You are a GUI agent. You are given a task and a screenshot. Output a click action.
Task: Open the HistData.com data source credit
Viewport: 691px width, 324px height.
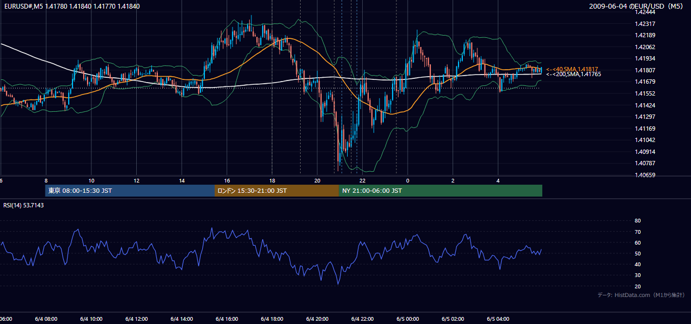click(641, 295)
